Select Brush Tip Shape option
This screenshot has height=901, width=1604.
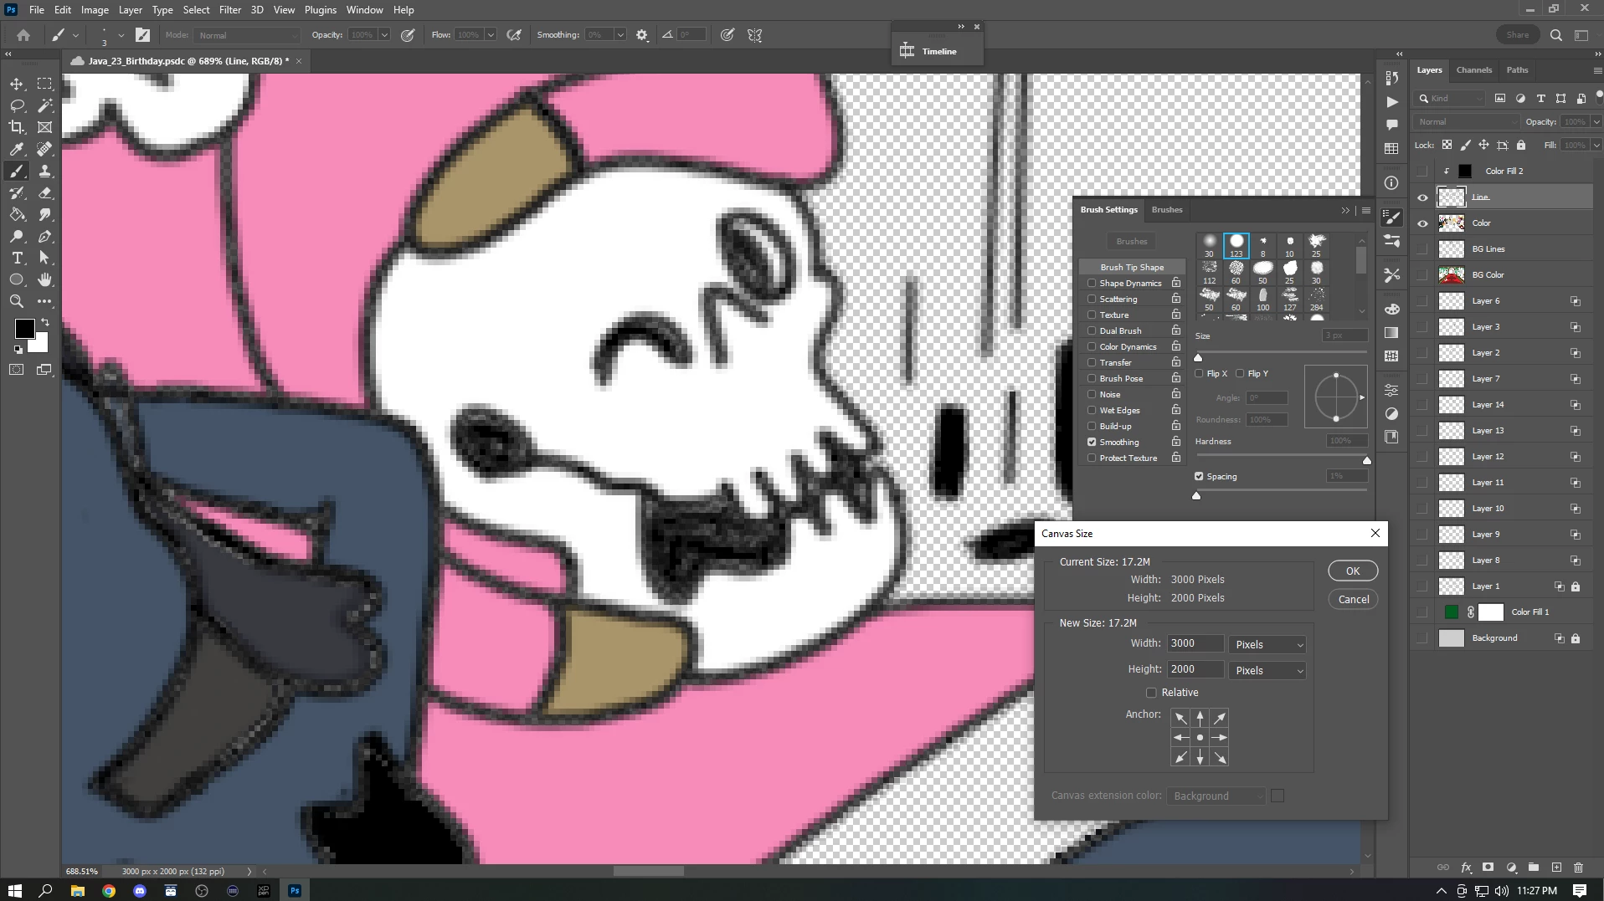(x=1132, y=267)
